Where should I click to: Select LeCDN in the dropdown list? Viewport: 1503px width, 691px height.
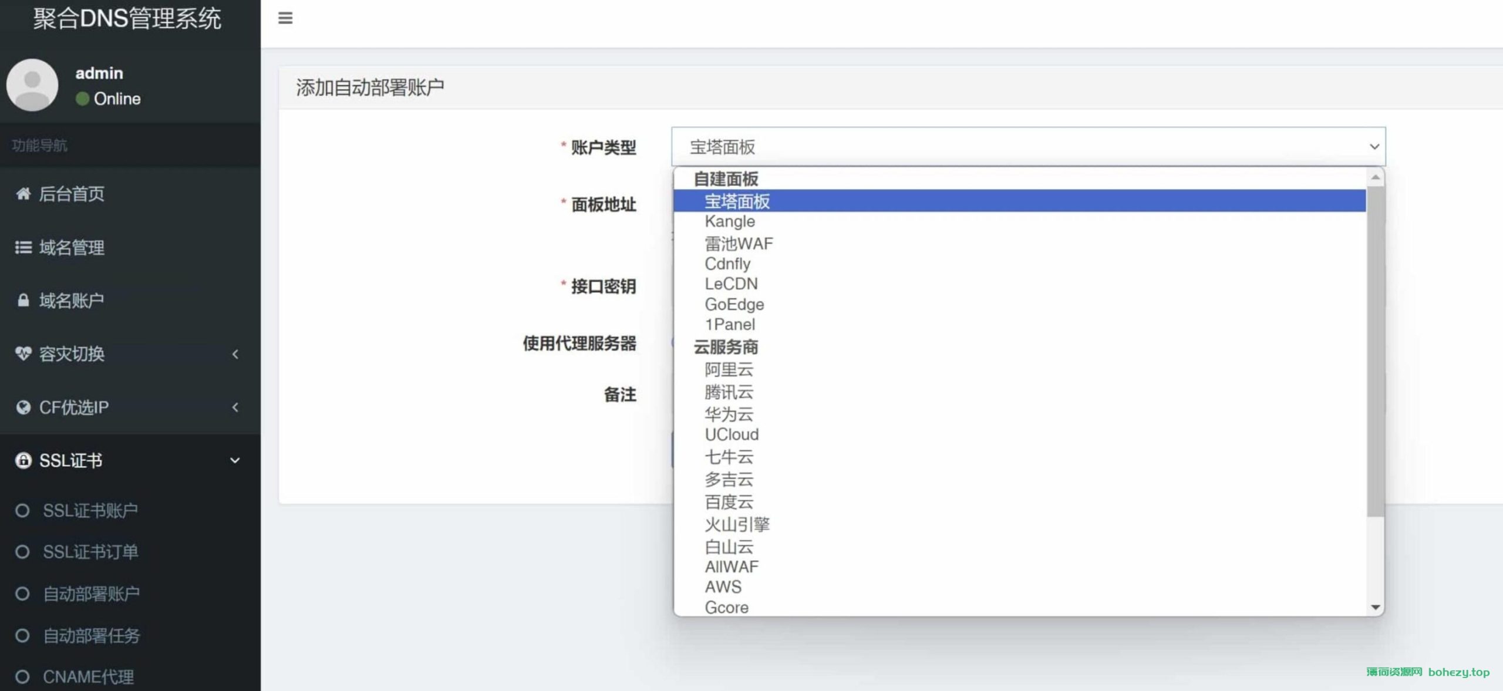pyautogui.click(x=1020, y=284)
